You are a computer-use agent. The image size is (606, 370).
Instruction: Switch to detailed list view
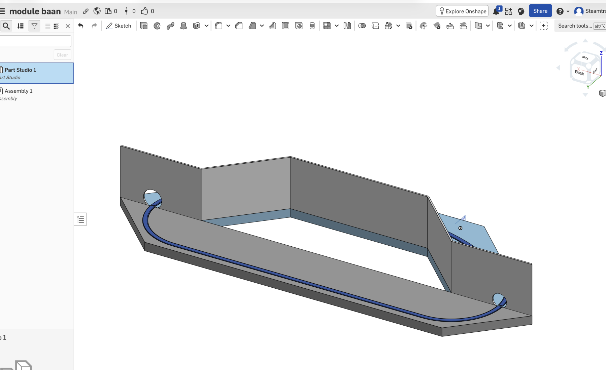57,26
